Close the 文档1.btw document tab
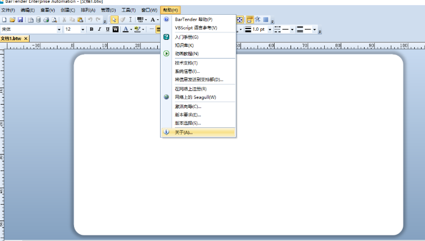 point(26,38)
